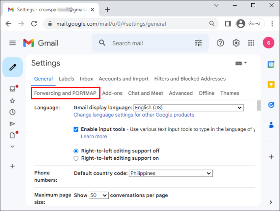Switch to Forwarding and POP/IMAP tab
The width and height of the screenshot is (280, 211).
pos(65,93)
